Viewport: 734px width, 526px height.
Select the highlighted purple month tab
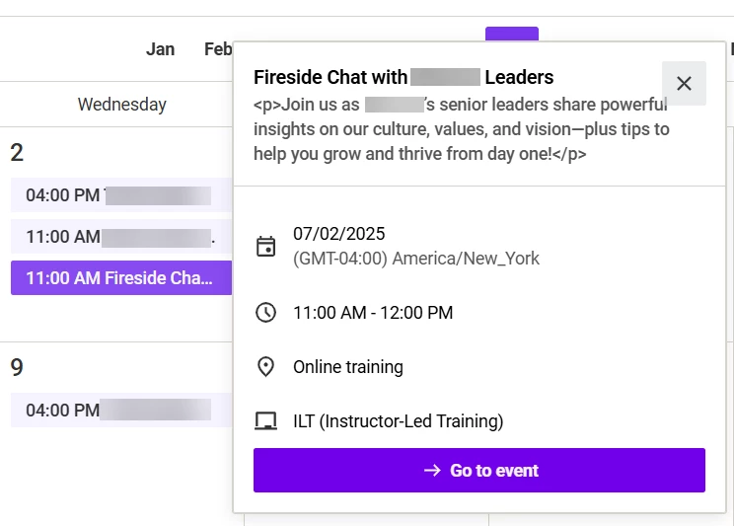511,34
